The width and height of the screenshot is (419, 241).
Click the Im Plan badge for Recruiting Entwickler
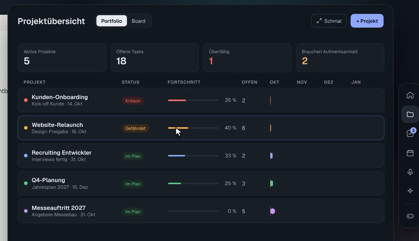(133, 156)
